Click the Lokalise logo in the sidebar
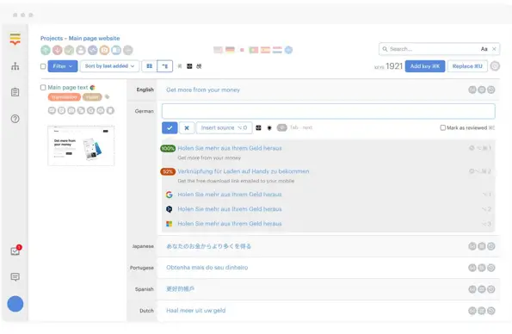The image size is (512, 334). (15, 39)
